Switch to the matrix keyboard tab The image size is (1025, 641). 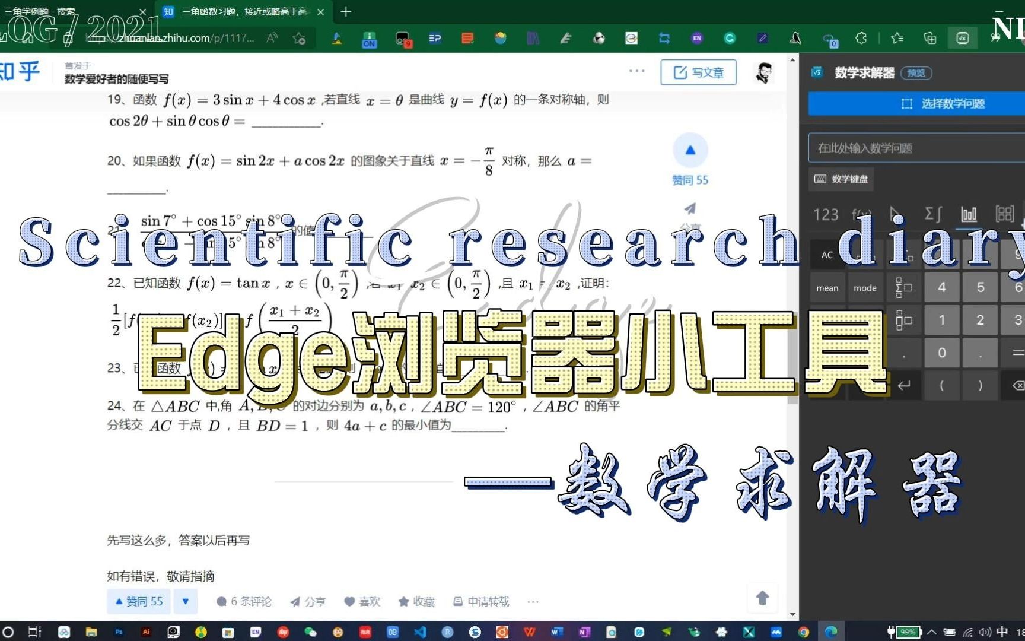click(1005, 214)
